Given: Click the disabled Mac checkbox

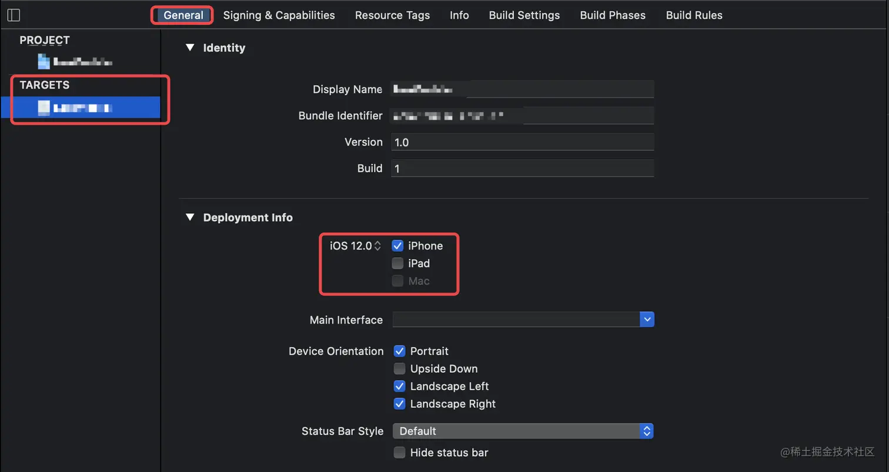Looking at the screenshot, I should (398, 281).
